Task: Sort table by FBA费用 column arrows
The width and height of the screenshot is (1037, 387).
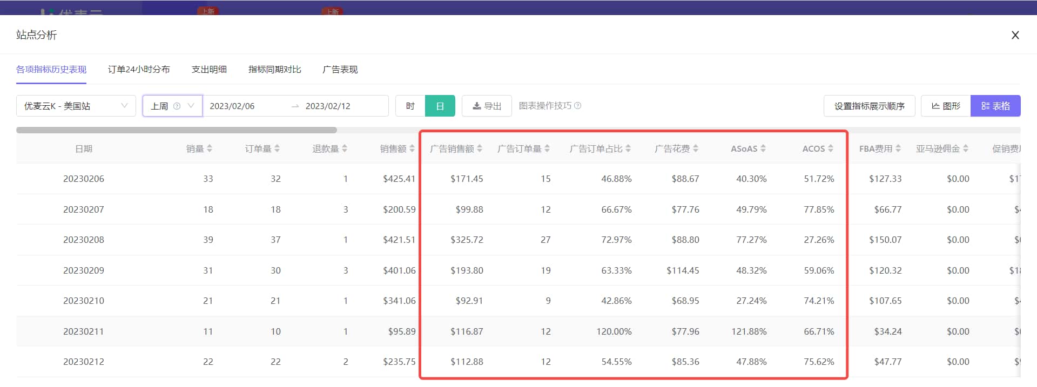Action: click(x=898, y=148)
